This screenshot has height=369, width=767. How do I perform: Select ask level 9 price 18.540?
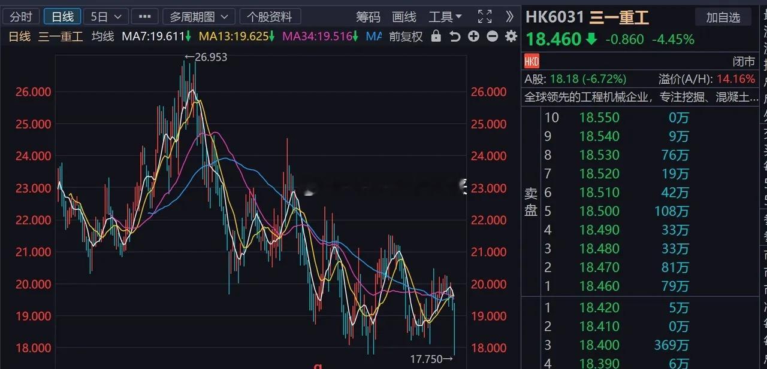click(x=599, y=136)
